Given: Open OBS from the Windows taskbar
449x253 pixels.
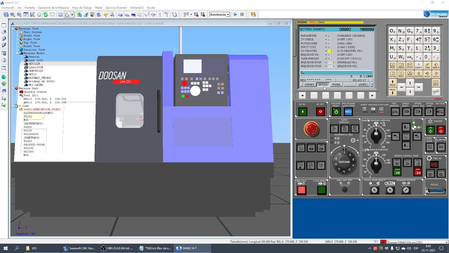Looking at the screenshot, I should (x=117, y=248).
